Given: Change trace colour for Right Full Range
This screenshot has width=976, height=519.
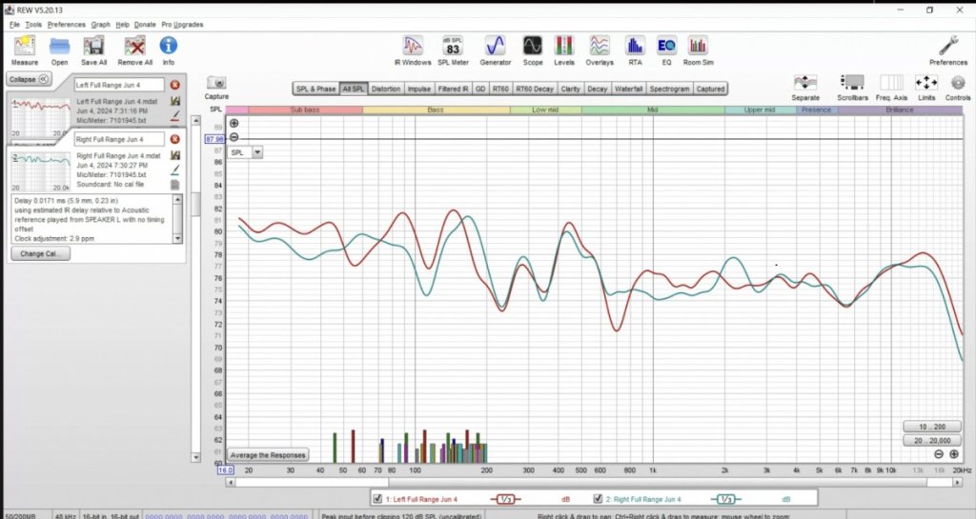Looking at the screenshot, I should coord(175,170).
